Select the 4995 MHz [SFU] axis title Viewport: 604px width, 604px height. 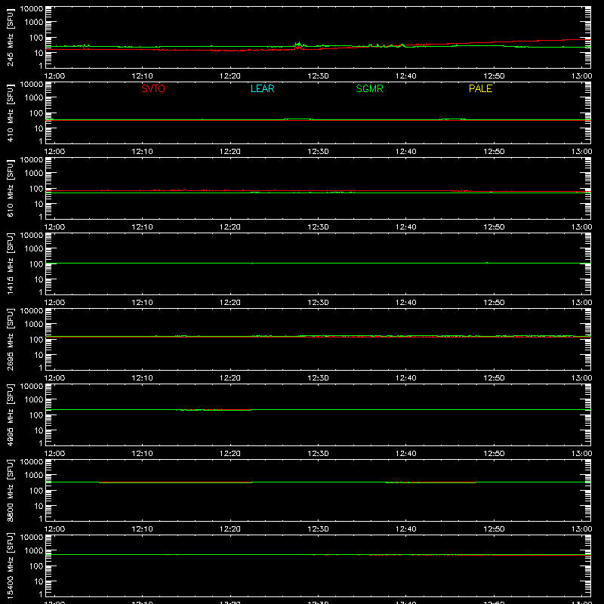[x=10, y=414]
